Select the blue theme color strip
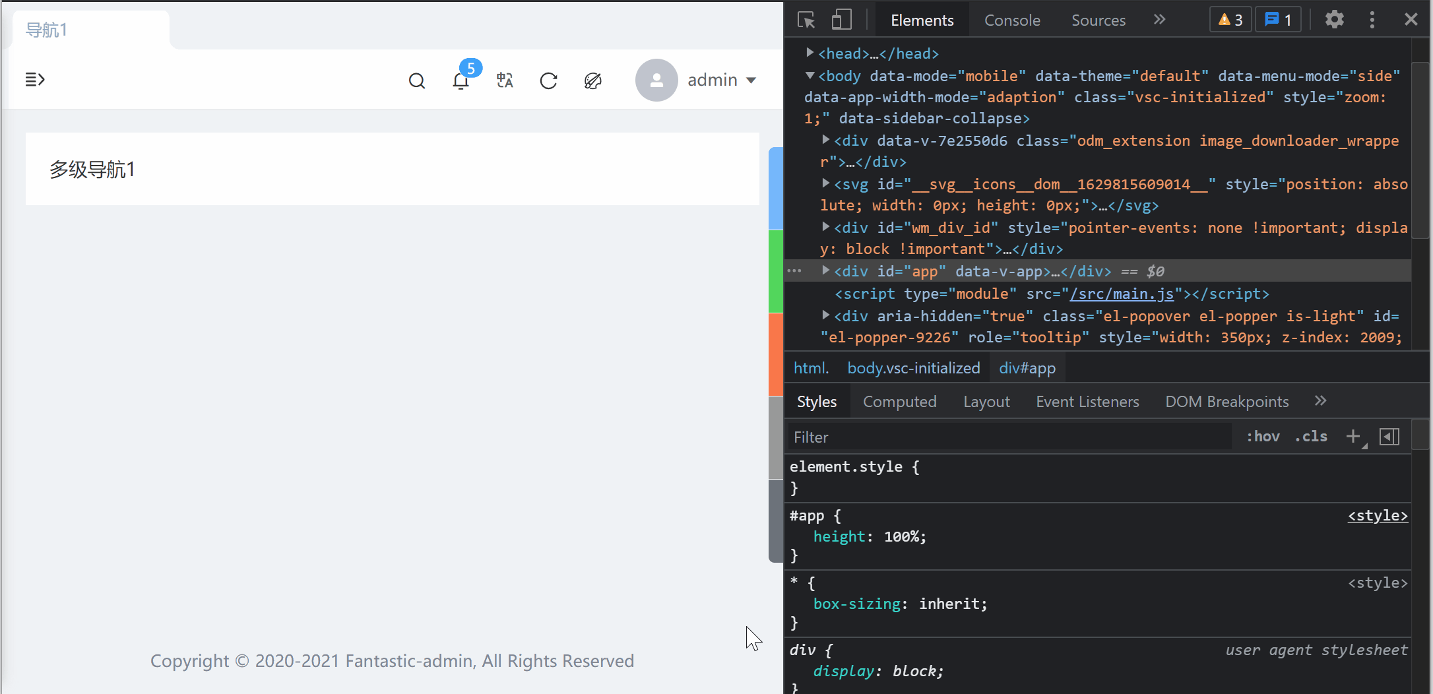The width and height of the screenshot is (1433, 694). [x=776, y=189]
